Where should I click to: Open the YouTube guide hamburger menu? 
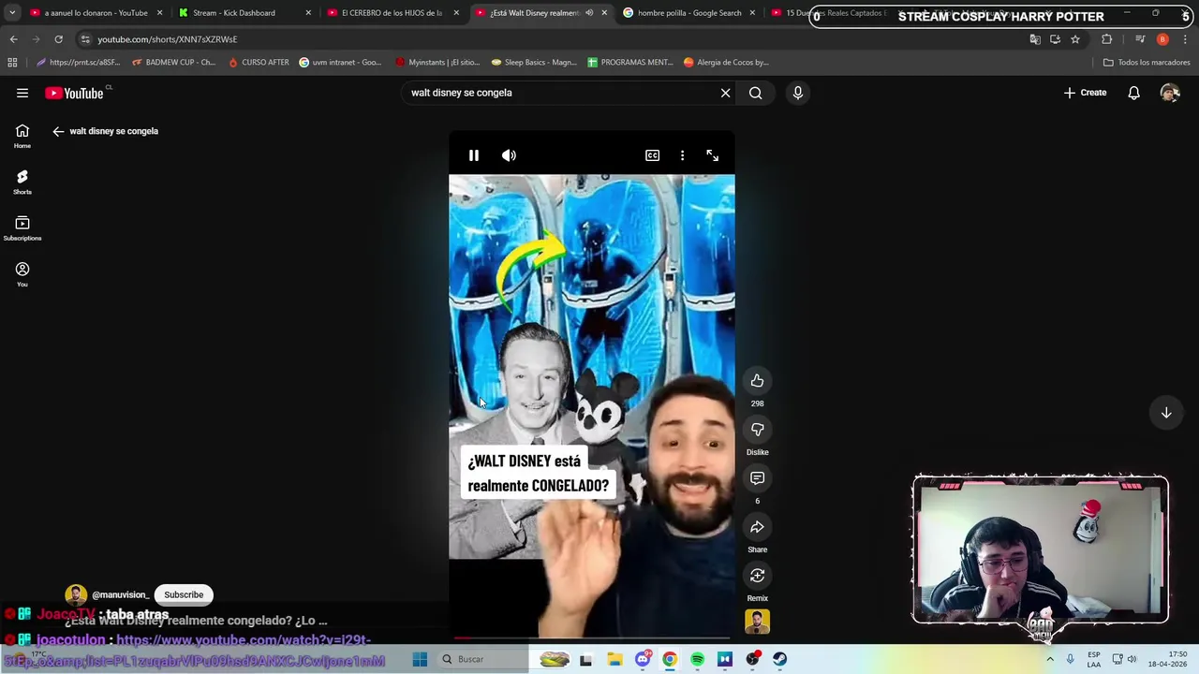pos(22,93)
